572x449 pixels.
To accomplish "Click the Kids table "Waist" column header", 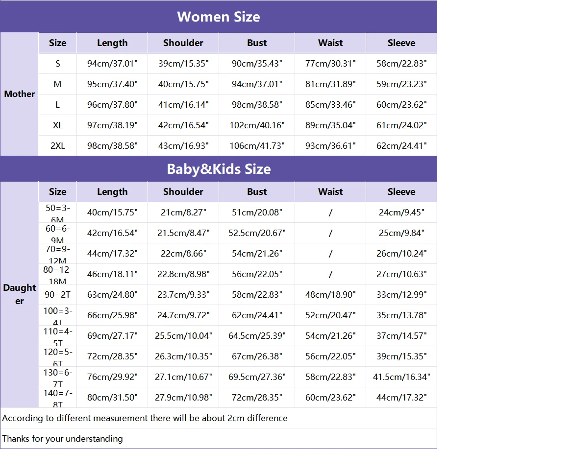I will [x=330, y=192].
